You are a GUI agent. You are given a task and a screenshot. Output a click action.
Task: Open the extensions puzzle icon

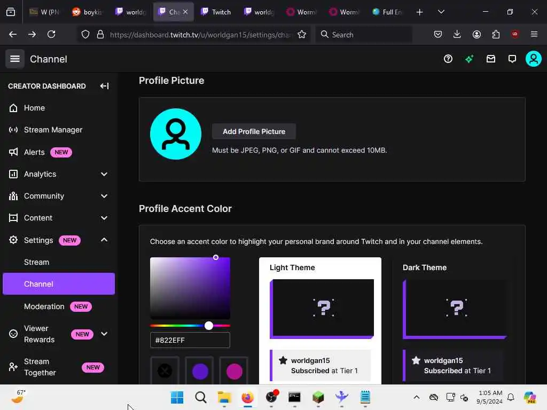click(496, 34)
